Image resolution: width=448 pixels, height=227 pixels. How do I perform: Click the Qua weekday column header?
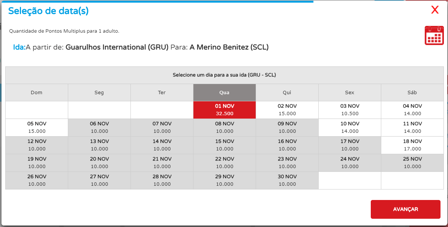[x=225, y=92]
